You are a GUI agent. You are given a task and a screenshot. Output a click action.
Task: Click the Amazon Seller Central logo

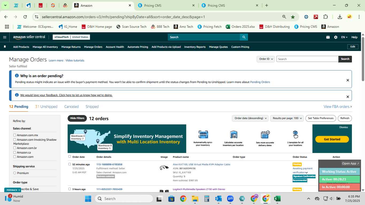[29, 37]
